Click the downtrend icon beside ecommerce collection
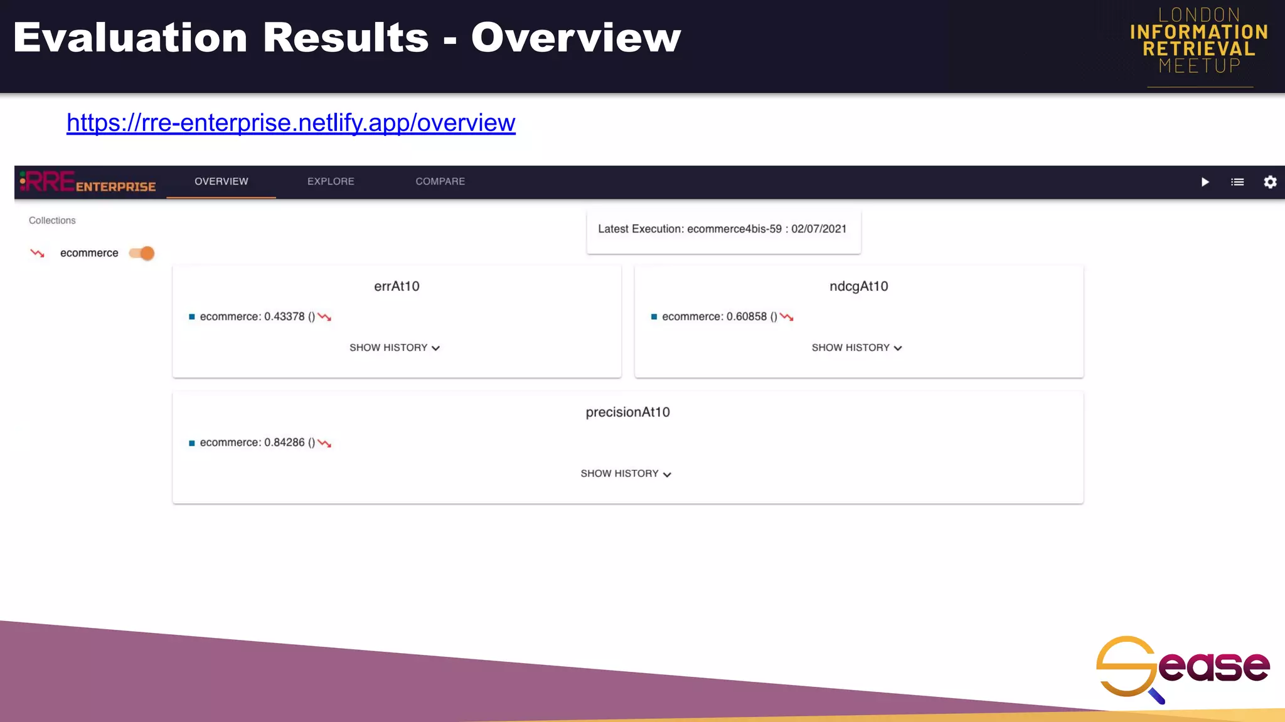1285x722 pixels. [38, 253]
